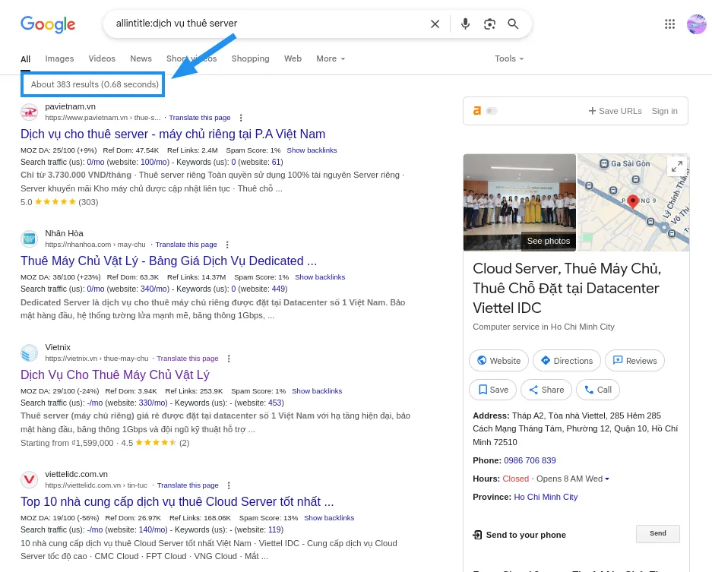The height and width of the screenshot is (572, 712).
Task: Click the magnifying glass search icon
Action: click(x=514, y=24)
